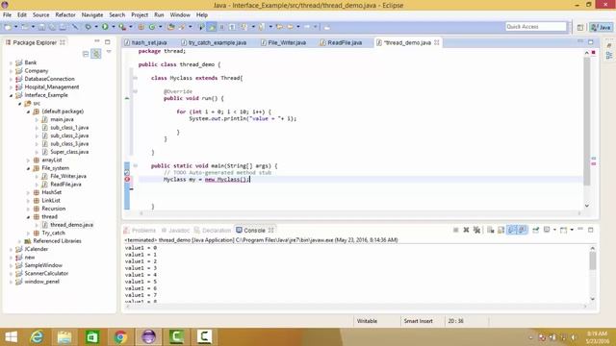Image resolution: width=616 pixels, height=346 pixels.
Task: Open the Open Console dropdown arrow
Action: tap(572, 230)
